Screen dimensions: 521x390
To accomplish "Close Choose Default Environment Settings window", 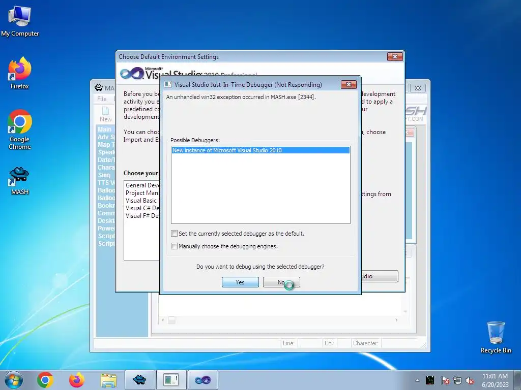I will coord(395,57).
